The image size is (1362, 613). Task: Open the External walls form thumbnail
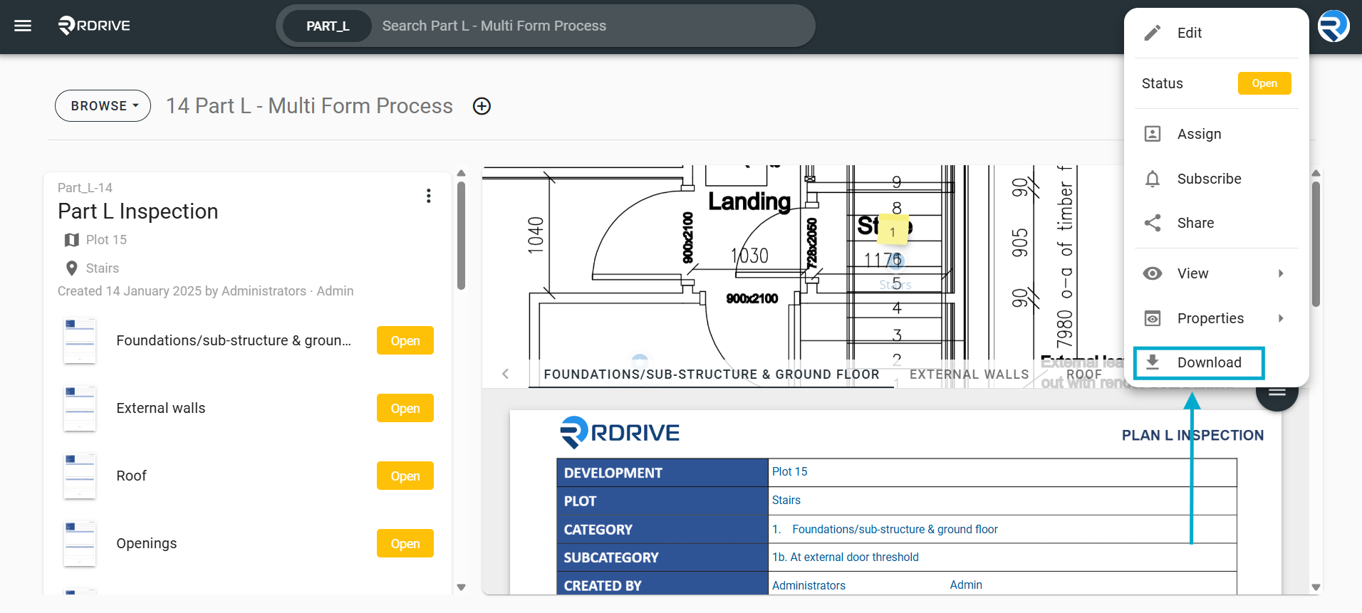80,409
